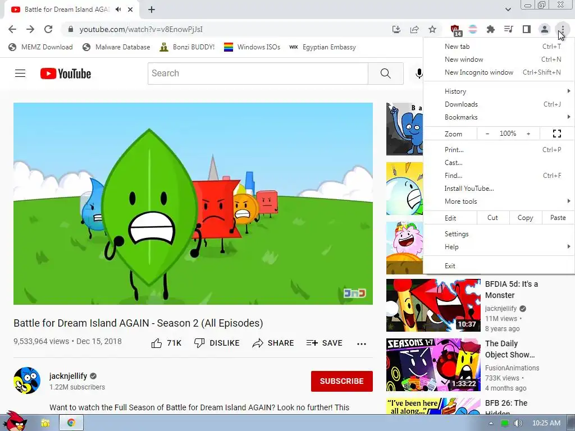Image resolution: width=575 pixels, height=431 pixels.
Task: Bookmark this page with the star icon
Action: (x=432, y=29)
